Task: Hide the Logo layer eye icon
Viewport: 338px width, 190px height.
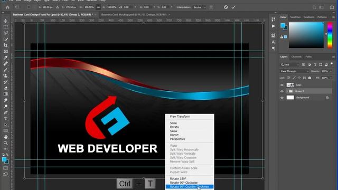Action: click(282, 85)
